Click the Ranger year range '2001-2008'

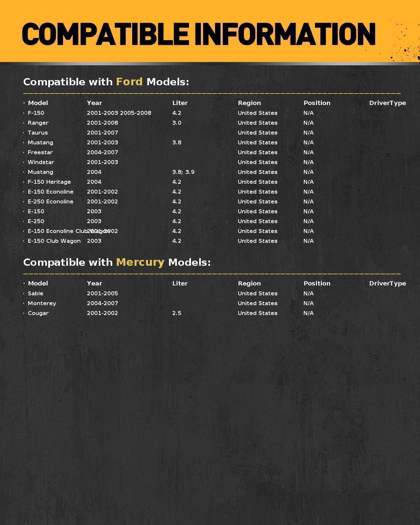pos(102,123)
